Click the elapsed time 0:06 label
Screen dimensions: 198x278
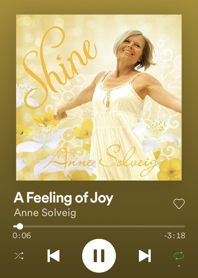click(x=22, y=236)
